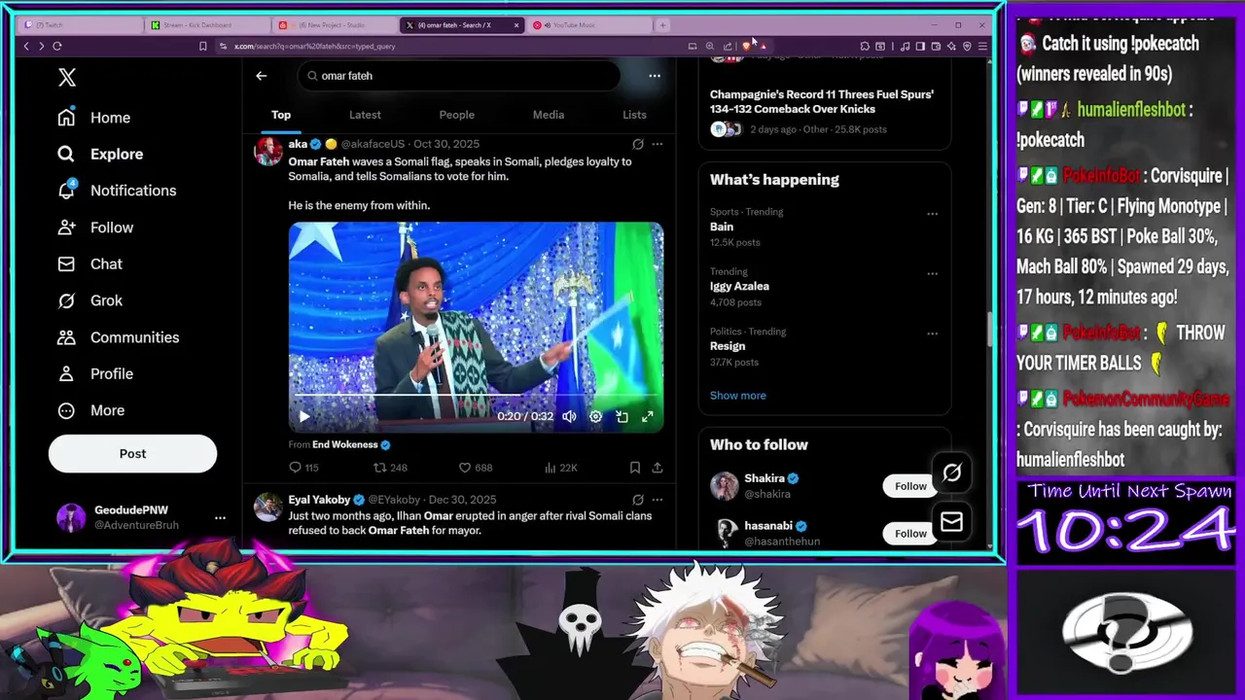1245x700 pixels.
Task: Open Home in the X sidebar
Action: coord(93,118)
